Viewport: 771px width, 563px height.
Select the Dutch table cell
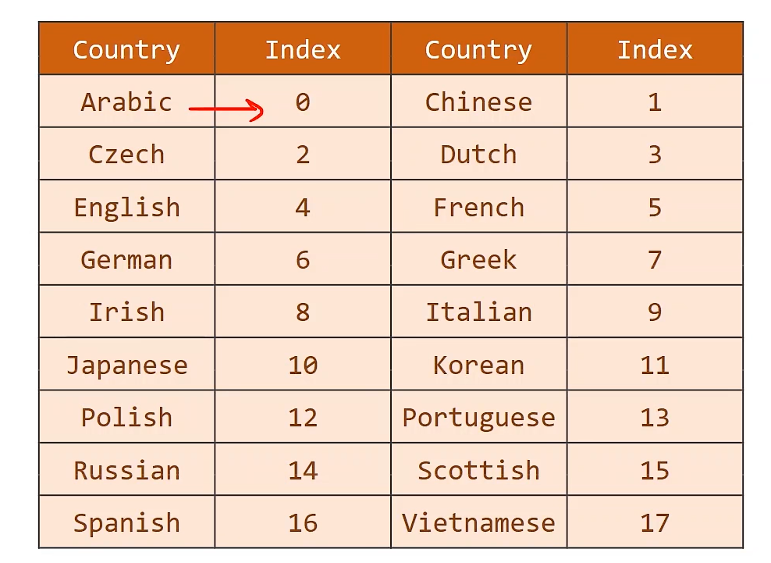click(478, 155)
